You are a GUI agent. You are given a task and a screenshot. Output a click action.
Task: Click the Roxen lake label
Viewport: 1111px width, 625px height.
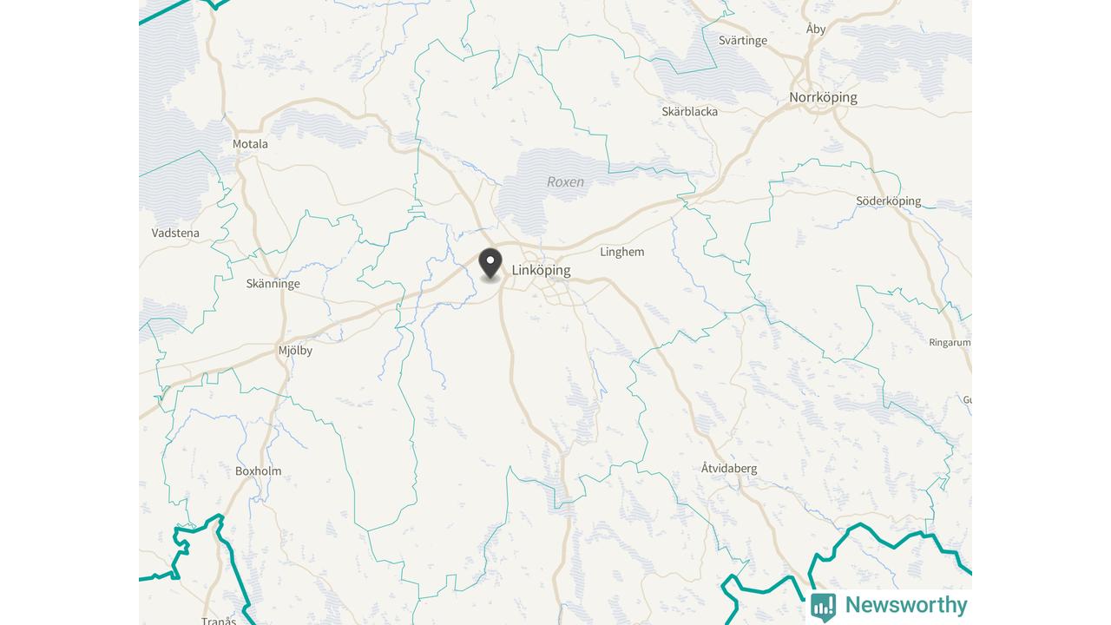click(x=566, y=182)
